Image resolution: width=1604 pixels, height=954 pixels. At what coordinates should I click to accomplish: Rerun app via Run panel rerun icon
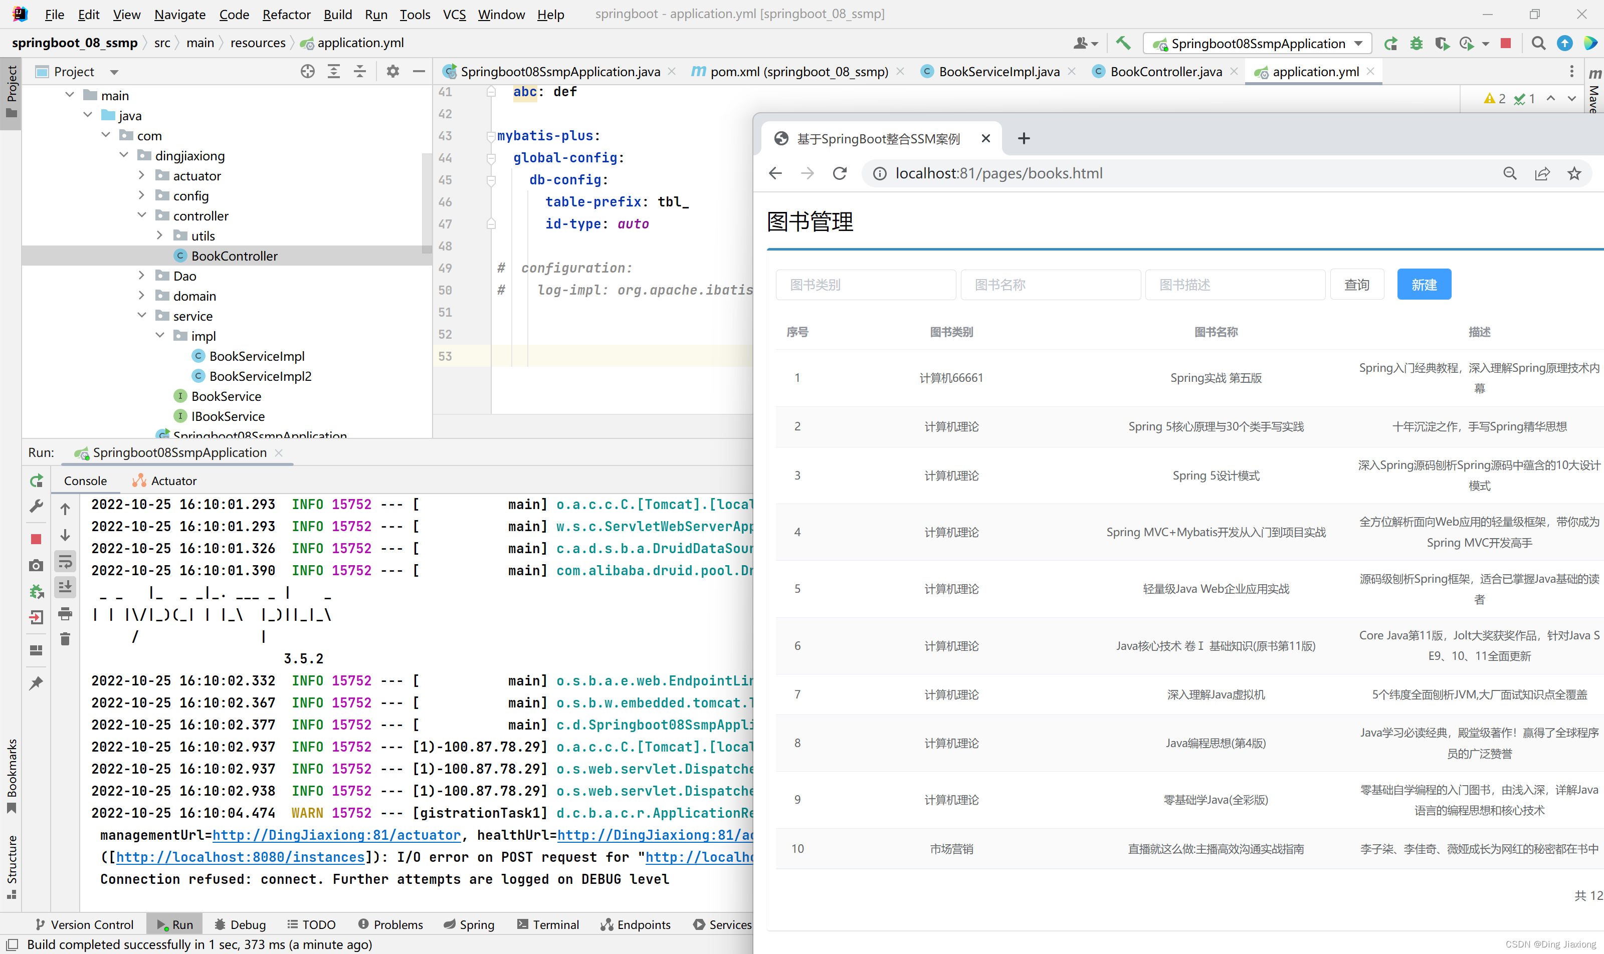click(x=36, y=480)
